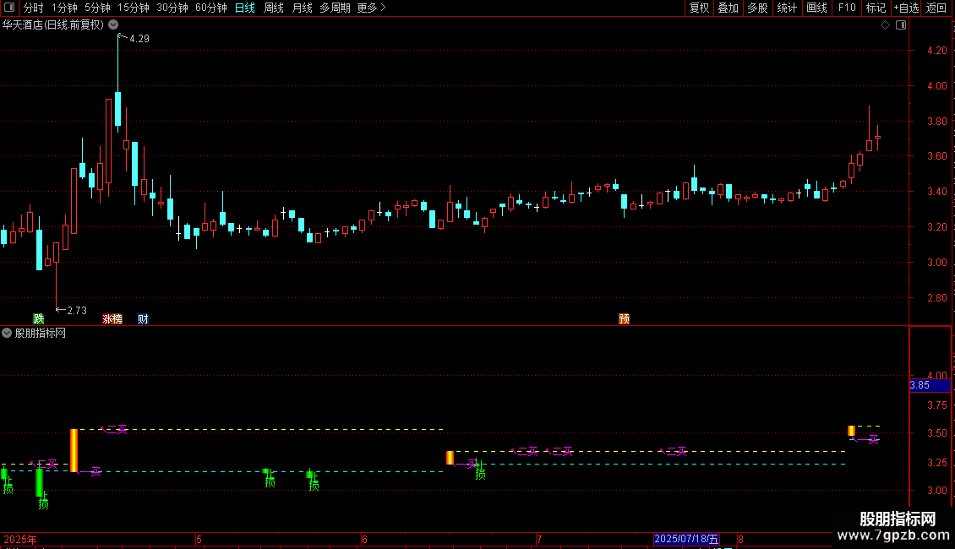Switch to 30分钟 period
Image resolution: width=955 pixels, height=549 pixels.
172,8
